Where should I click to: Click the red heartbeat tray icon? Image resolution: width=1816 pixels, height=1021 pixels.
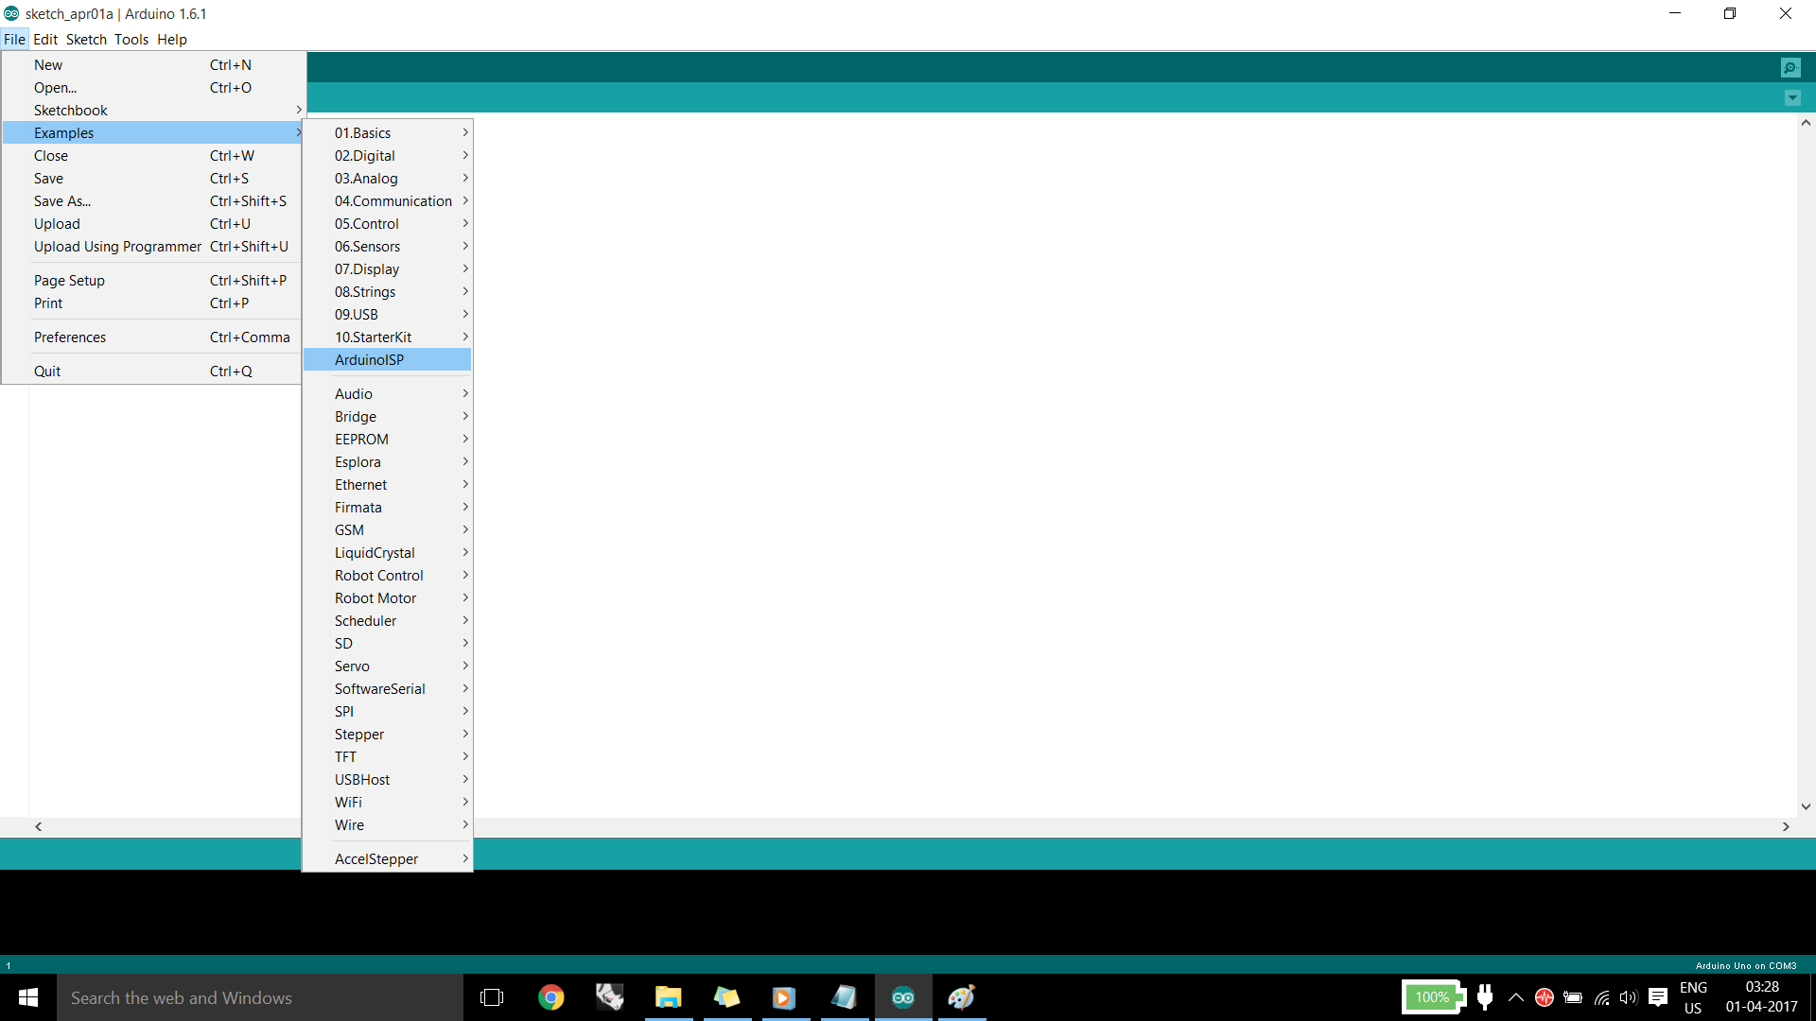point(1545,997)
